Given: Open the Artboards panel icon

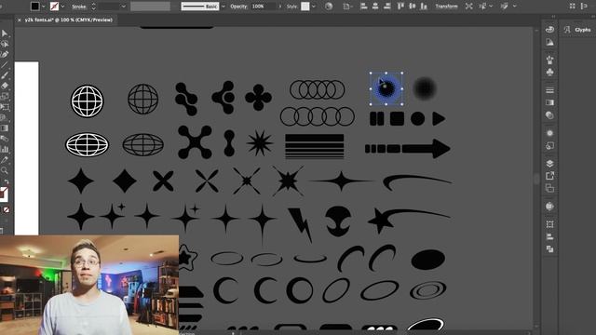Looking at the screenshot, I should pos(549,188).
